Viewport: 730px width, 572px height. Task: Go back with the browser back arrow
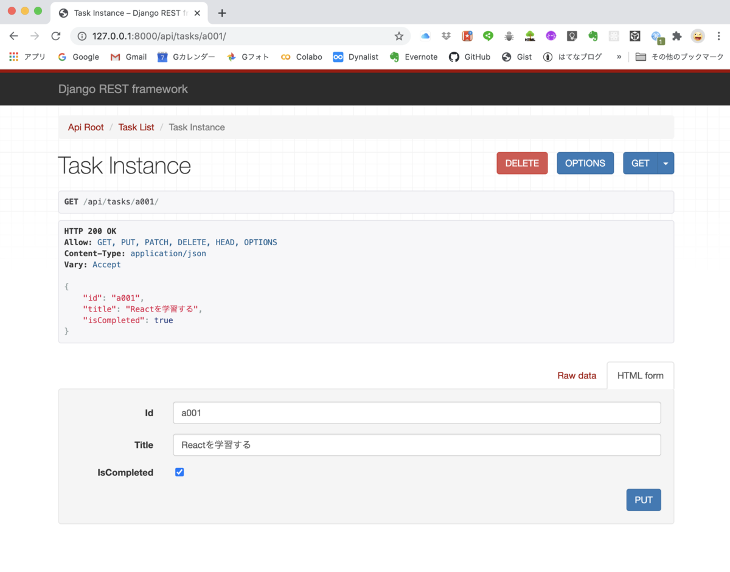point(13,37)
